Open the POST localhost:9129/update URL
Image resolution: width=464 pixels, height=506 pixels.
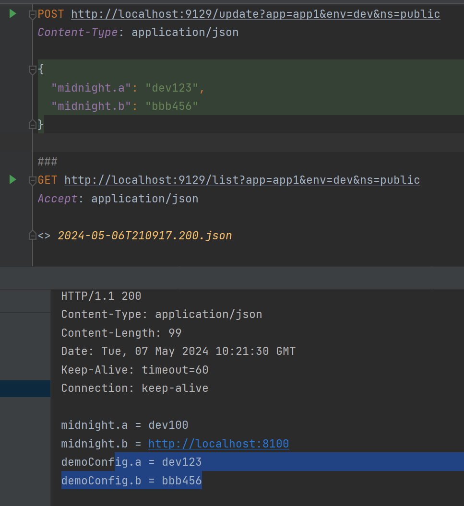coord(255,14)
